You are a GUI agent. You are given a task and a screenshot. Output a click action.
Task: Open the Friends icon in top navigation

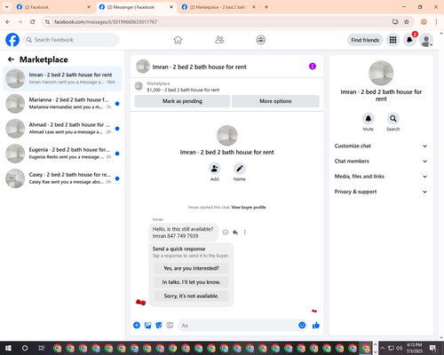pyautogui.click(x=219, y=40)
